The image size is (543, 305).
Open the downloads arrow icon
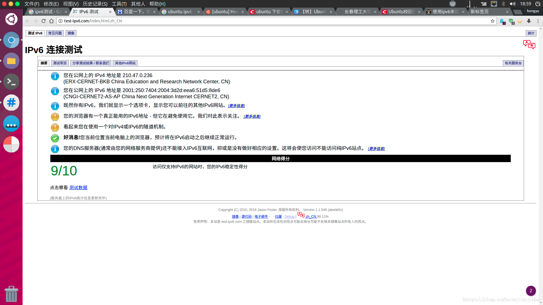[529, 21]
